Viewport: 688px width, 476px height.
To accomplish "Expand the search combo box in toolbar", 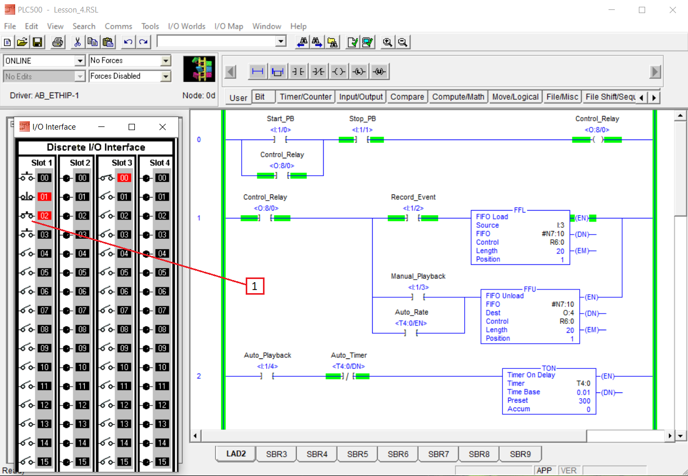I will point(281,42).
